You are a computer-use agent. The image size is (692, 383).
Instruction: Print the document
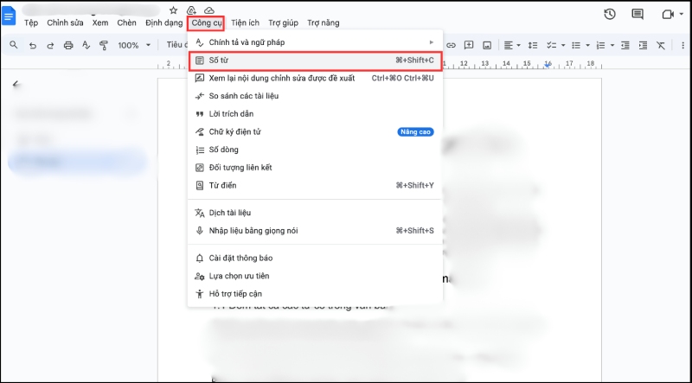(68, 45)
